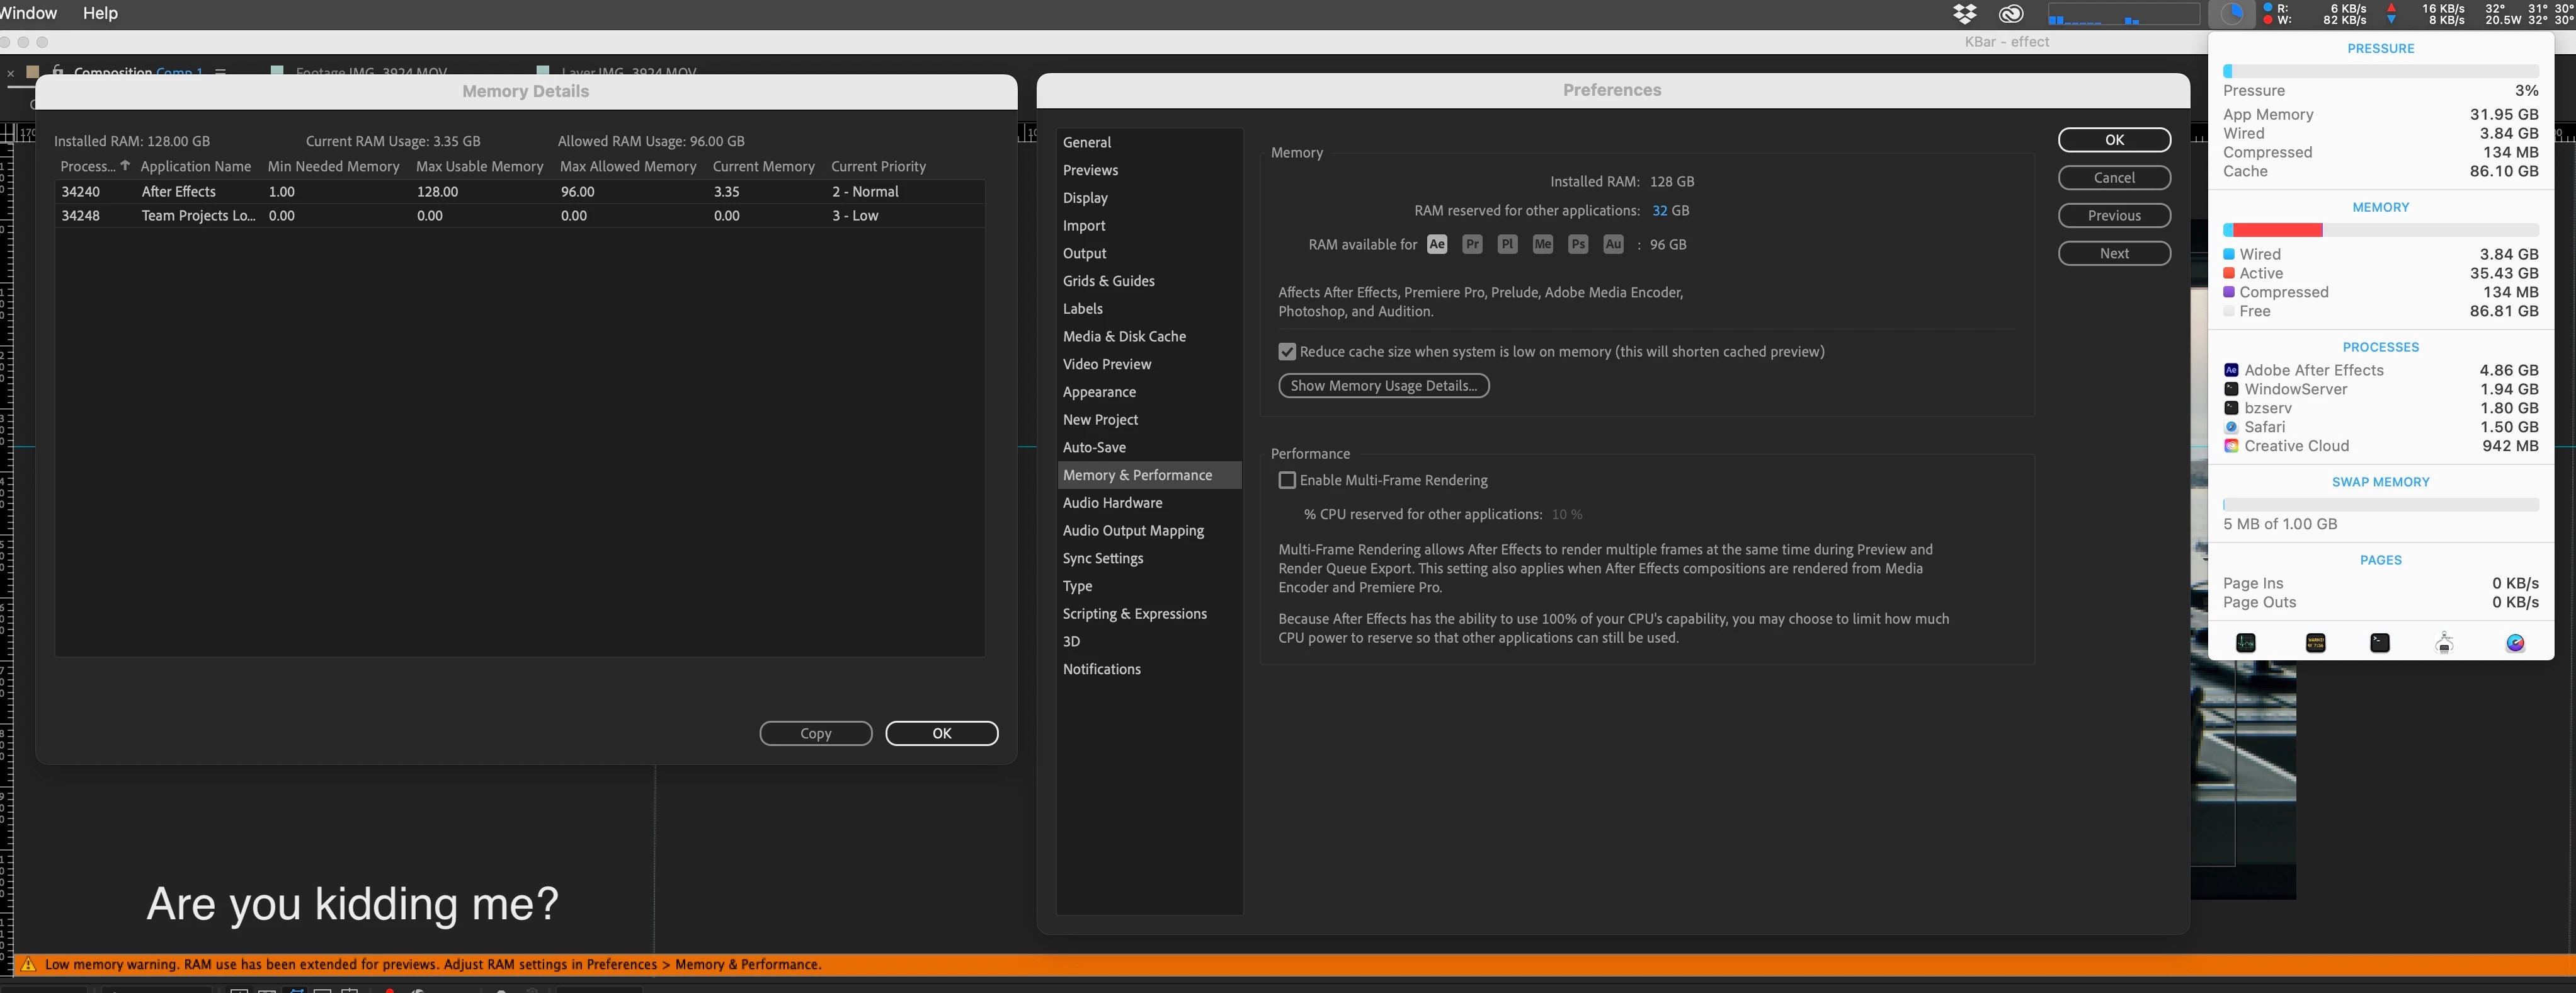Click Show Memory Usage Details button
The height and width of the screenshot is (993, 2576).
click(x=1383, y=386)
